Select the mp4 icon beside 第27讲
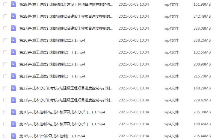Screen dimensions: 216x140 [x=13, y=28]
